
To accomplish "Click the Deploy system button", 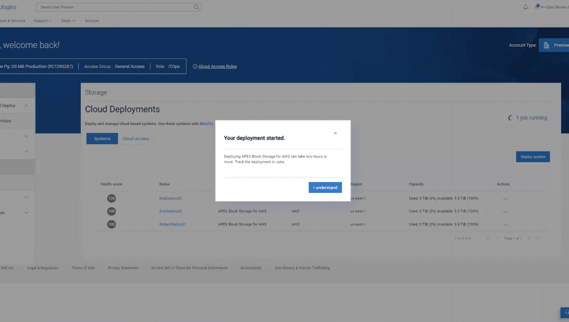I will pyautogui.click(x=533, y=157).
